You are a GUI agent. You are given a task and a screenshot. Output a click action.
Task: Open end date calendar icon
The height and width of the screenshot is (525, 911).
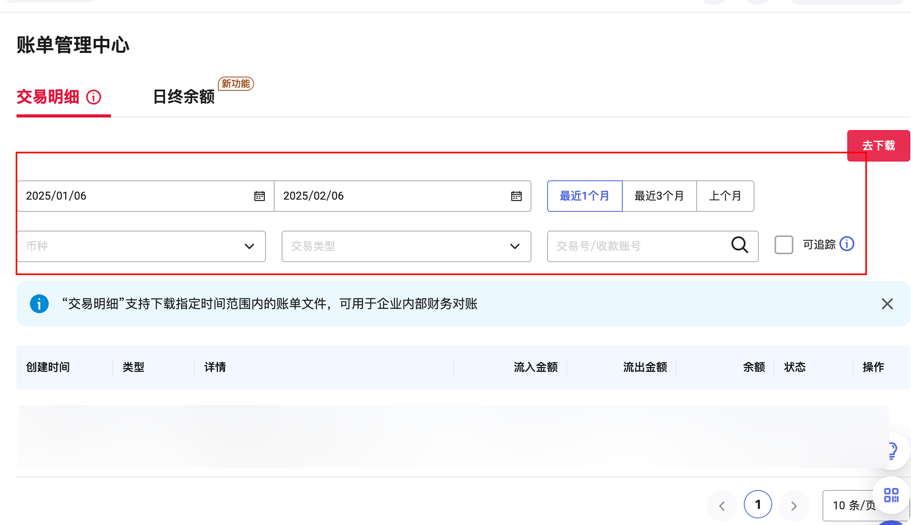pyautogui.click(x=516, y=196)
